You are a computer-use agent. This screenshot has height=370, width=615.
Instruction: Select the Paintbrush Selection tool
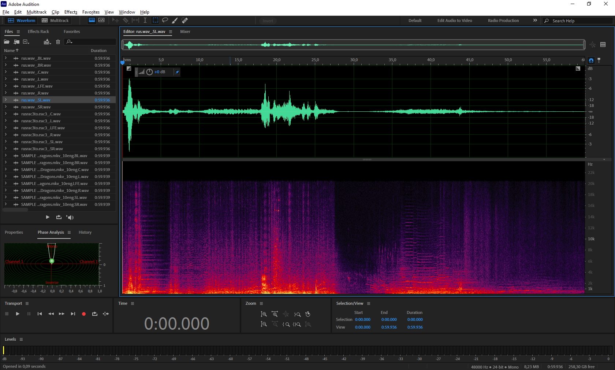click(x=175, y=21)
